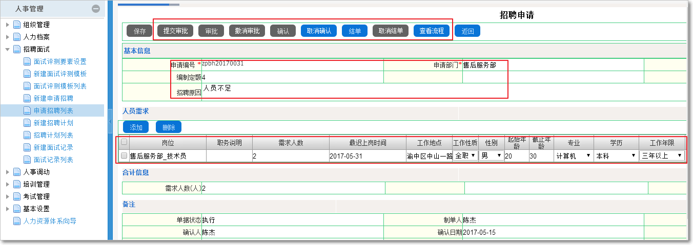This screenshot has height=245, width=693.
Task: Open 面试评测要素设置 in the sidebar
Action: click(x=60, y=61)
